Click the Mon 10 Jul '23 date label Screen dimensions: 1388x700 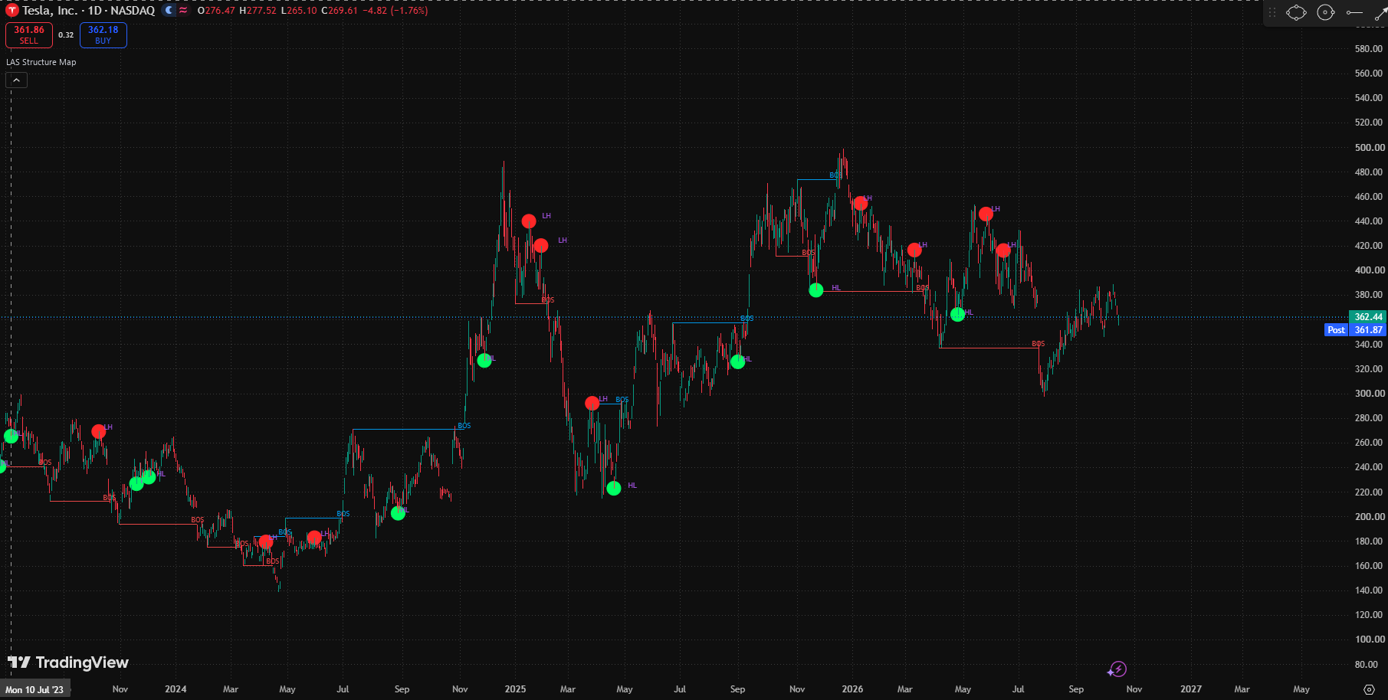click(x=34, y=689)
